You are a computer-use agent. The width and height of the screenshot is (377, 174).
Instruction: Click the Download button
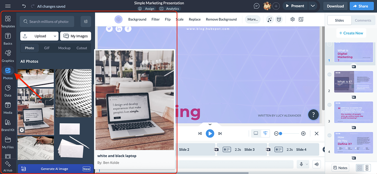335,6
